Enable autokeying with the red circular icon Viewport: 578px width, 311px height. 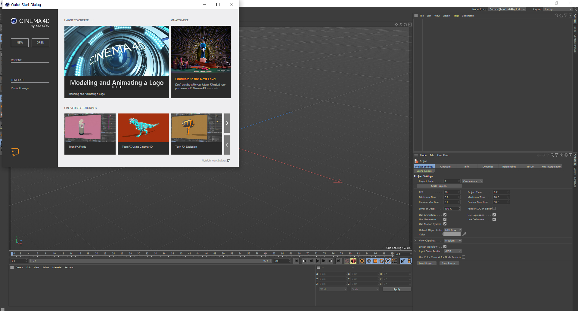click(x=354, y=261)
